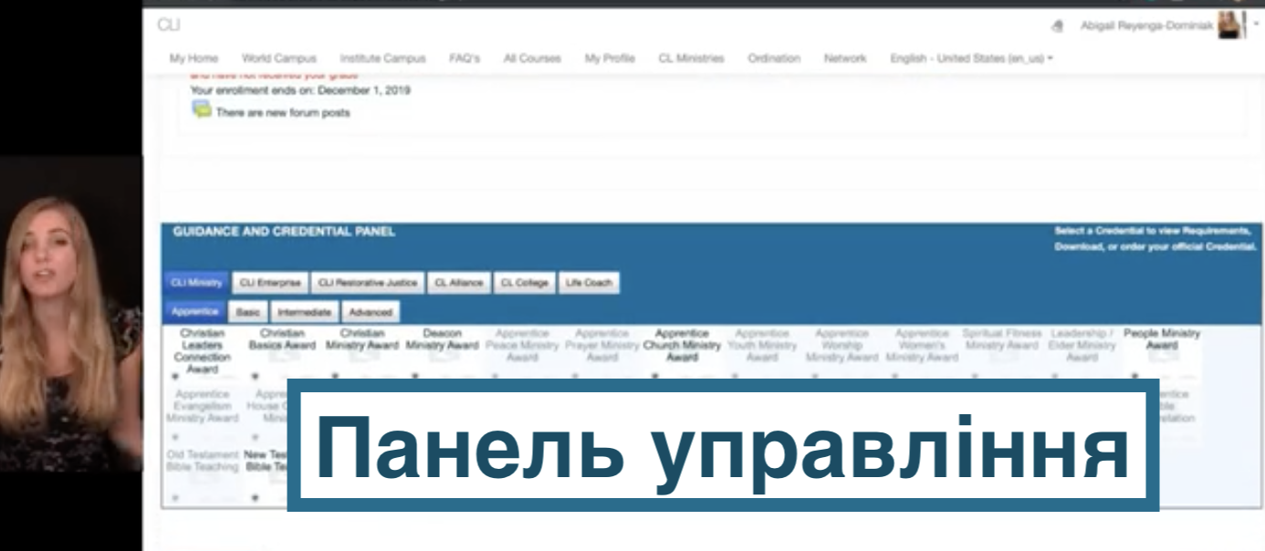Select the CLI Enterprise tab

click(x=269, y=283)
